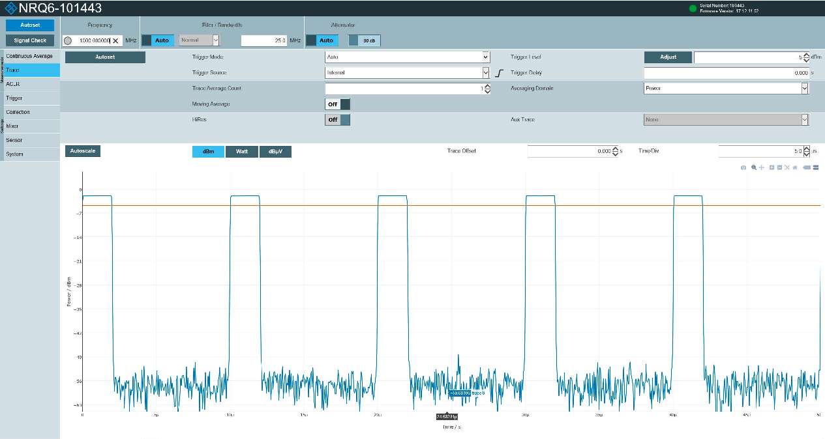Click the Serial Number: 101443 text

[x=722, y=5]
